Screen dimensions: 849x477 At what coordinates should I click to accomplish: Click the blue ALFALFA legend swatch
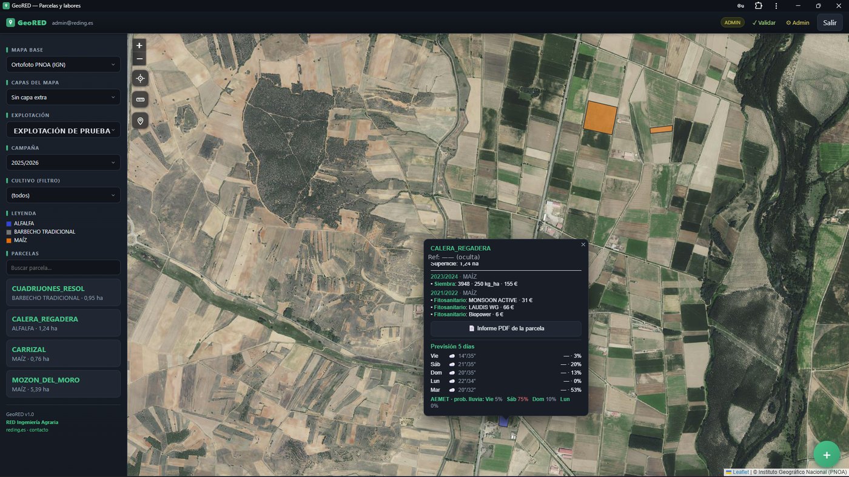pos(8,224)
